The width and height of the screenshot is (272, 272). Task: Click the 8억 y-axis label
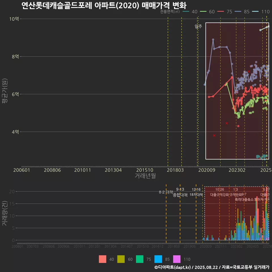point(15,56)
